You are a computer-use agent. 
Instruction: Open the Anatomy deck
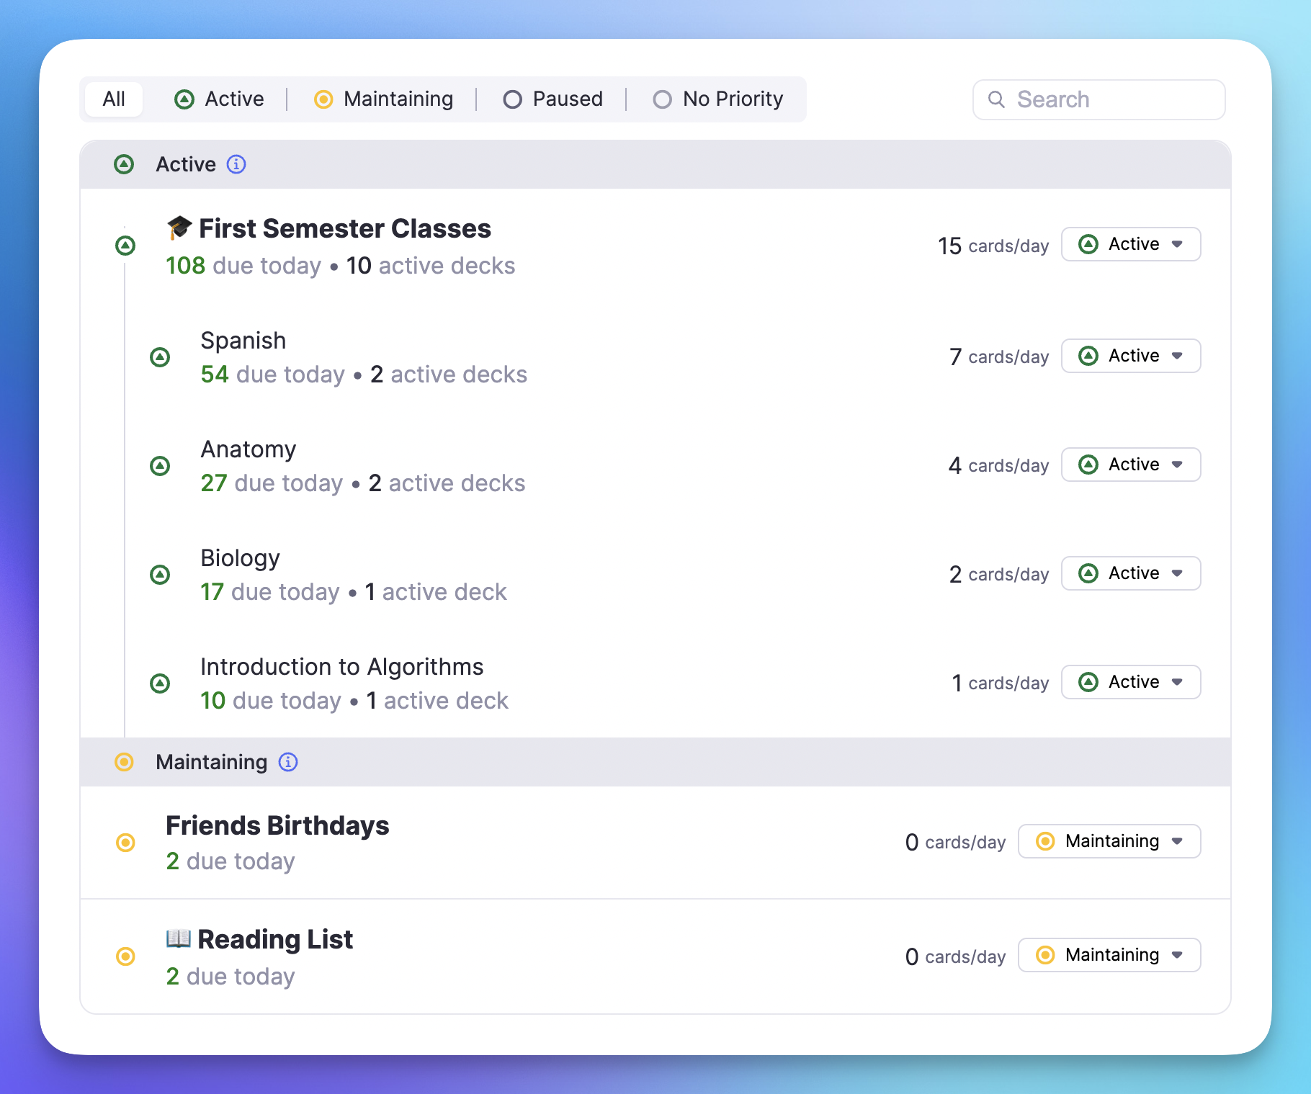point(248,449)
